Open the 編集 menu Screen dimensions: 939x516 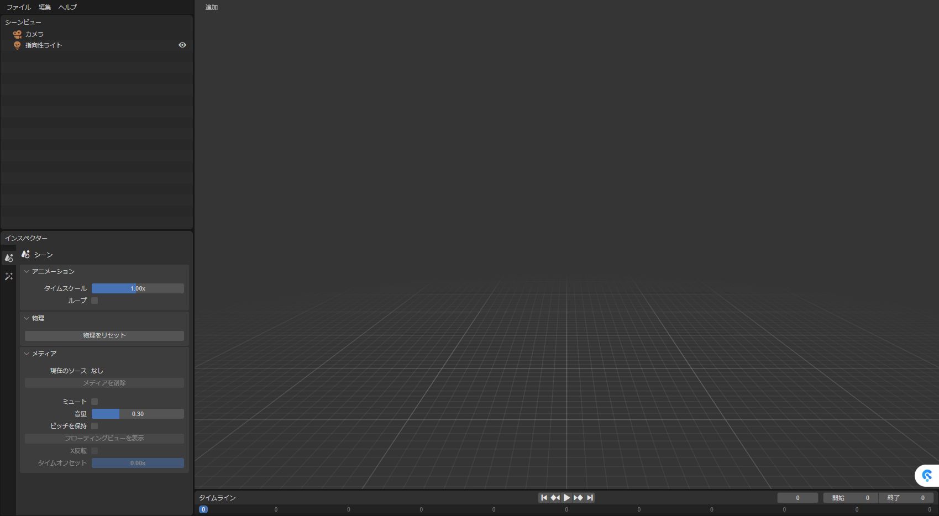click(x=45, y=7)
